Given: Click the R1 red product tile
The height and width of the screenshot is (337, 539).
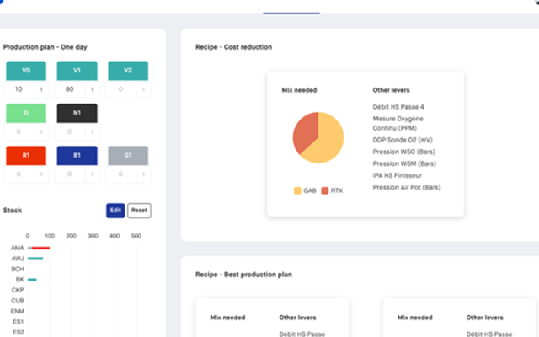Looking at the screenshot, I should tap(26, 155).
